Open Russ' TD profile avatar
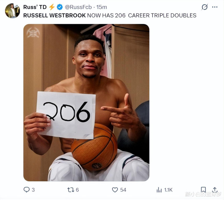This screenshot has width=224, height=200. pyautogui.click(x=12, y=11)
